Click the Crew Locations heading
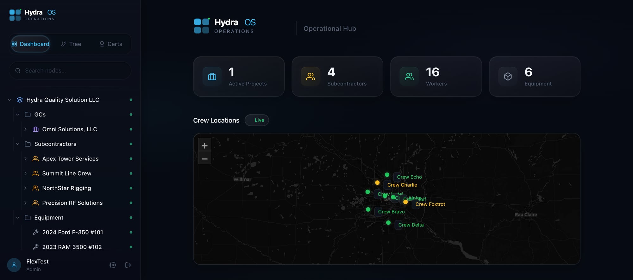This screenshot has height=280, width=633. [x=216, y=121]
